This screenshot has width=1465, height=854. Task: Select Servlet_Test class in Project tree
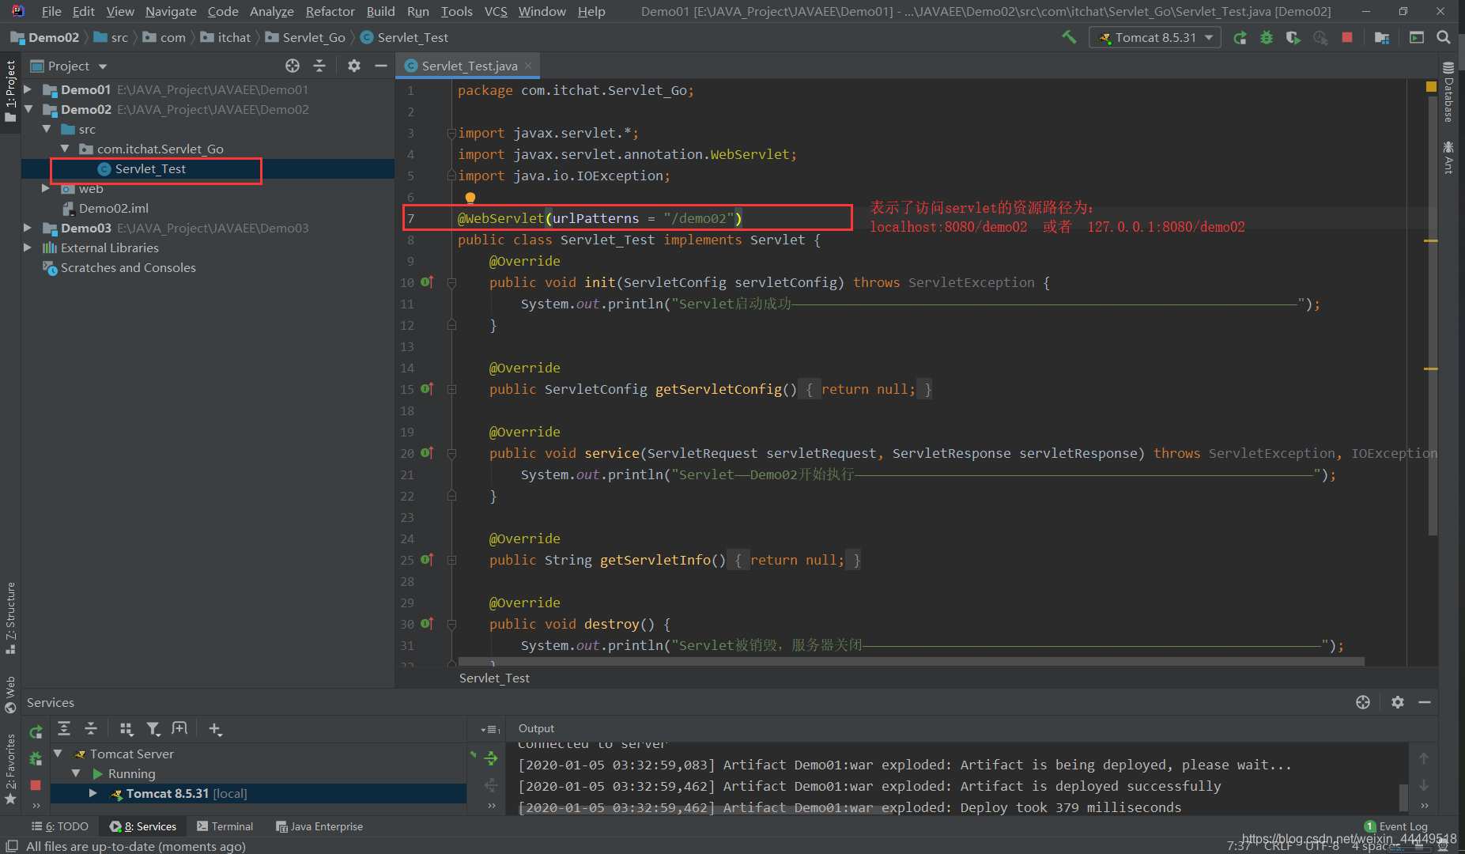(x=150, y=168)
